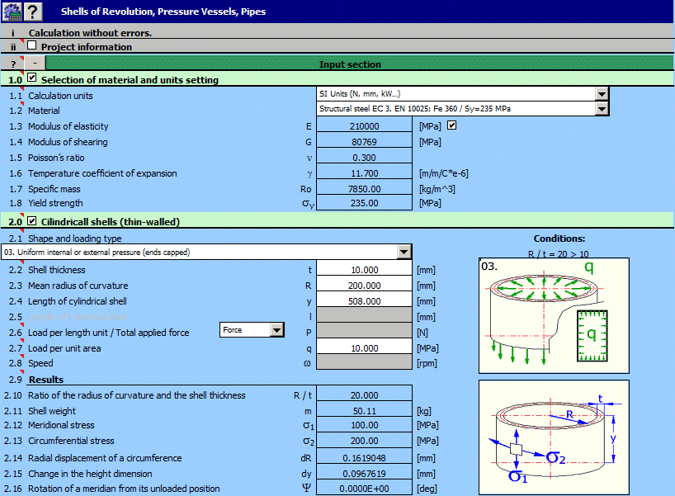Image resolution: width=675 pixels, height=496 pixels.
Task: Uncheck the Modulus of elasticity checkbox
Action: [x=451, y=126]
